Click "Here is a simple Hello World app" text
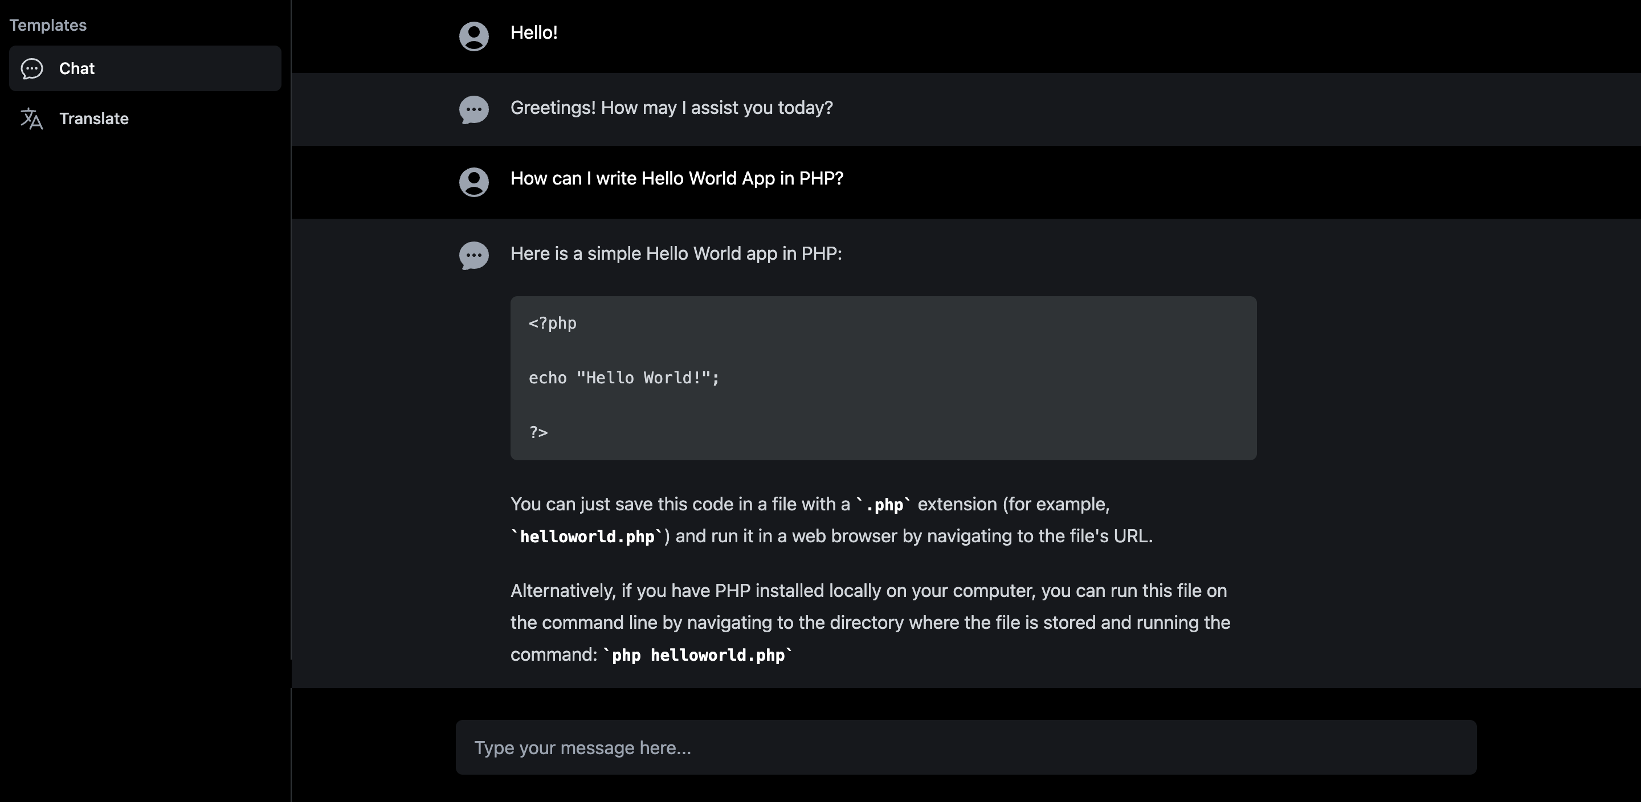The height and width of the screenshot is (802, 1641). pos(676,253)
